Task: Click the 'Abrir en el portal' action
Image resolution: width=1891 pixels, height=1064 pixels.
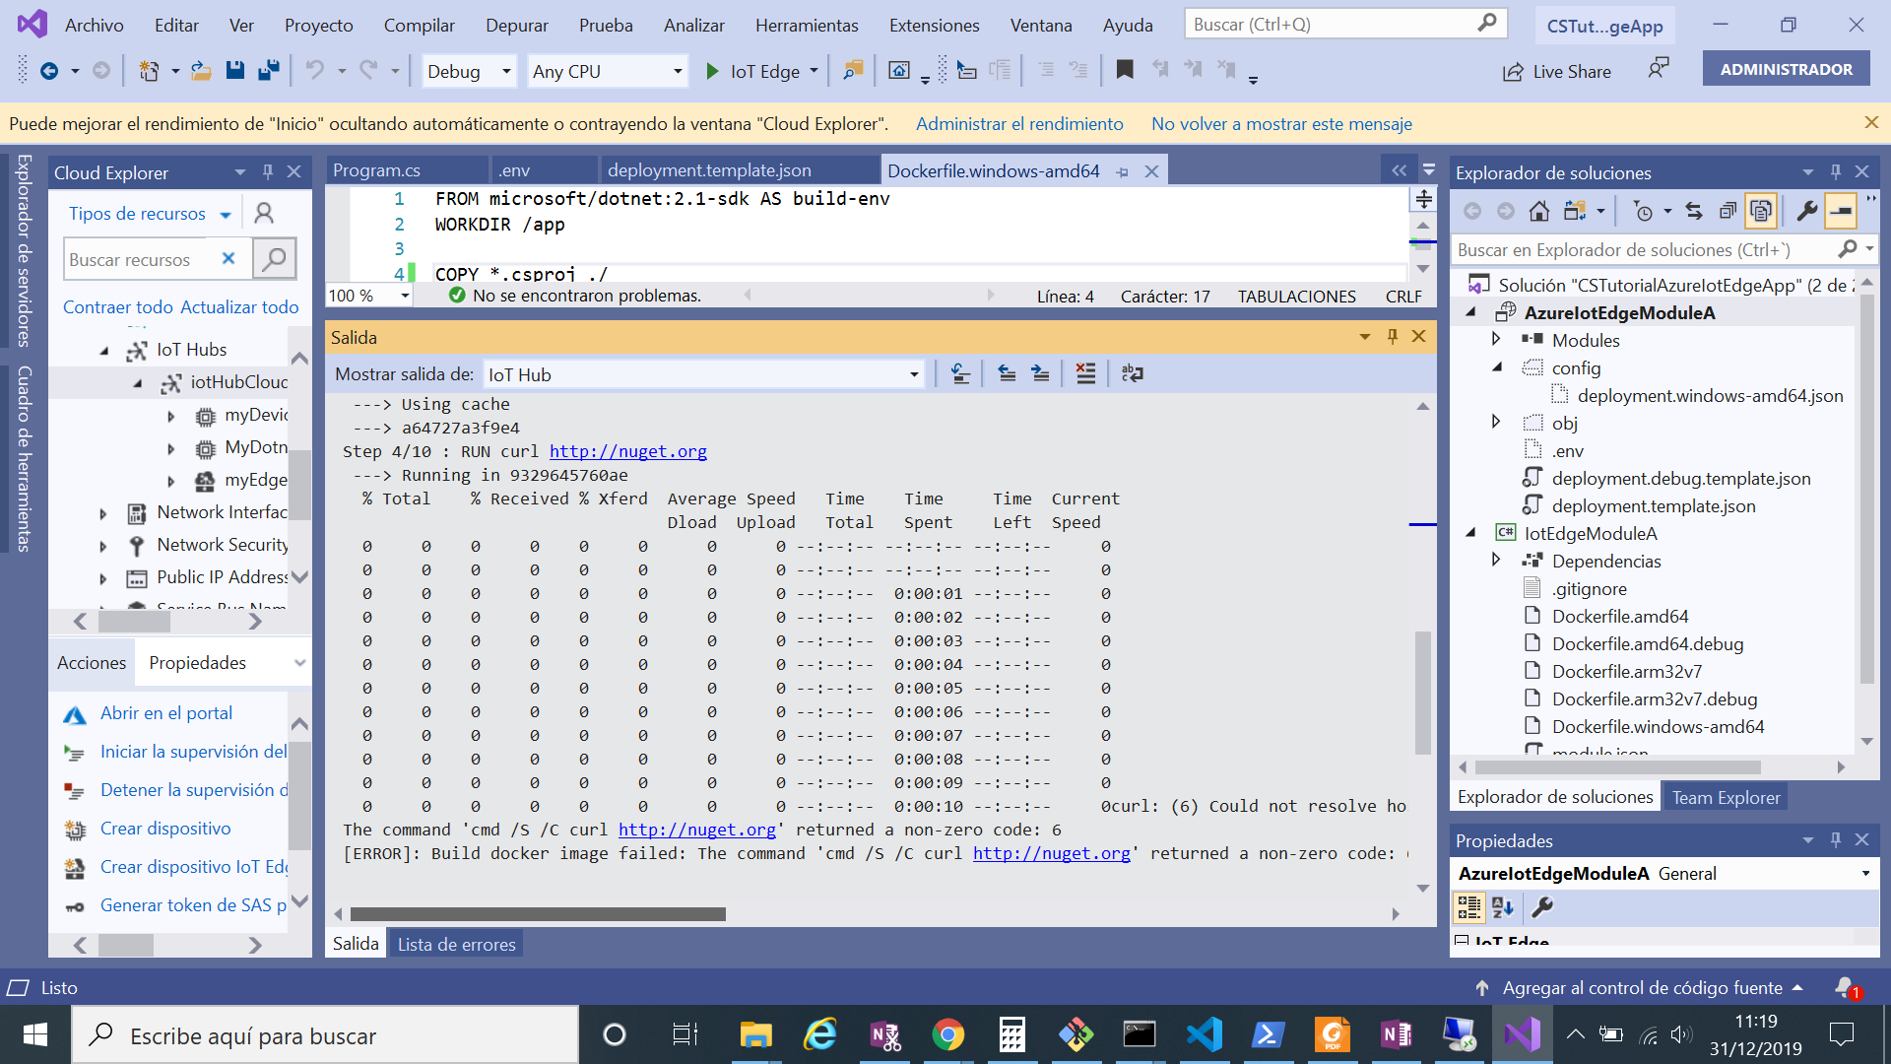Action: pos(166,712)
